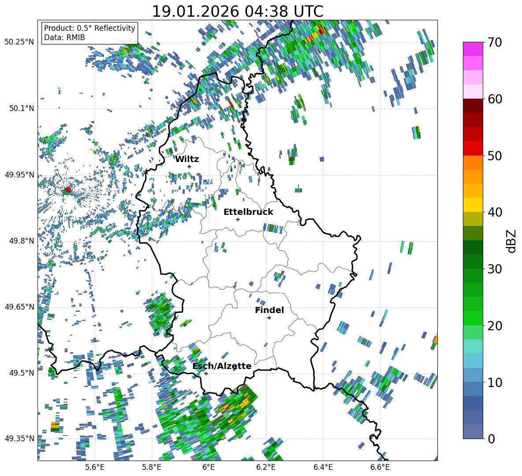
Task: Click the 6.6°E longitude label
Action: coord(380,467)
